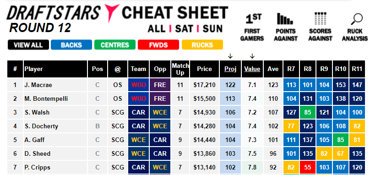Filter by RUCKS position
The height and width of the screenshot is (175, 370).
click(202, 45)
